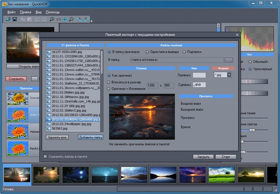Screen dimensions: 280x194
Task: Enable the Подпапки checkbox
Action: pos(184,52)
